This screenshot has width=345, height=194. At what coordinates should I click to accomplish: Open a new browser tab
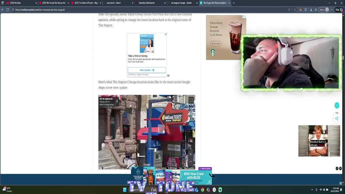coord(234,3)
